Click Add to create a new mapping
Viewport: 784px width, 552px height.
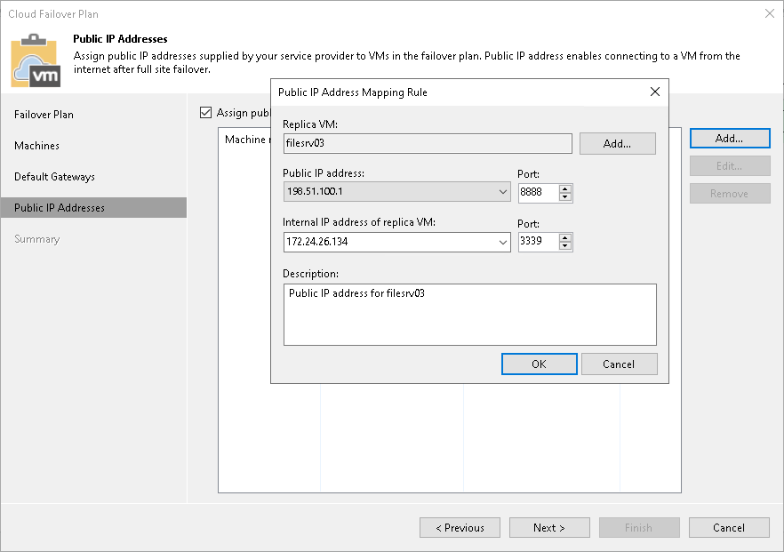(x=729, y=138)
